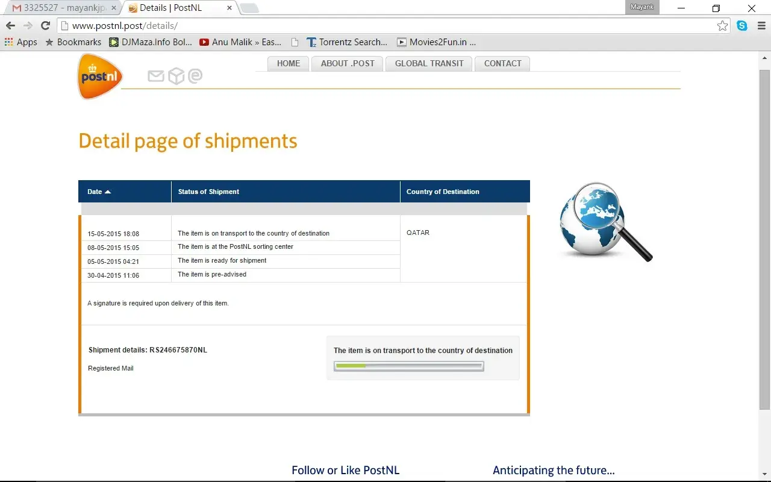This screenshot has height=482, width=771.
Task: Reload the page using the refresh icon
Action: click(45, 26)
